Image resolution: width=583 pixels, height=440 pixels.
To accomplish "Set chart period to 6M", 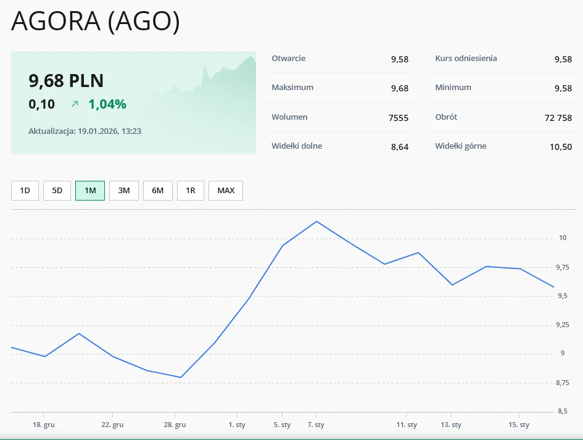I will tap(158, 191).
